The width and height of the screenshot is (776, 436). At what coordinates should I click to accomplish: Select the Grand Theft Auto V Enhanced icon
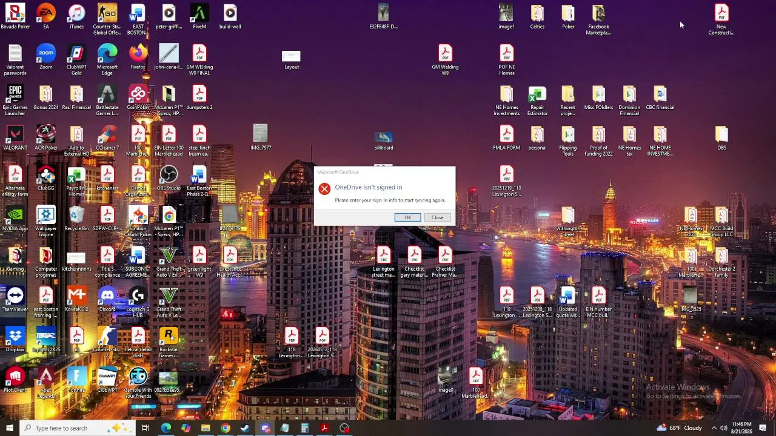point(169,262)
